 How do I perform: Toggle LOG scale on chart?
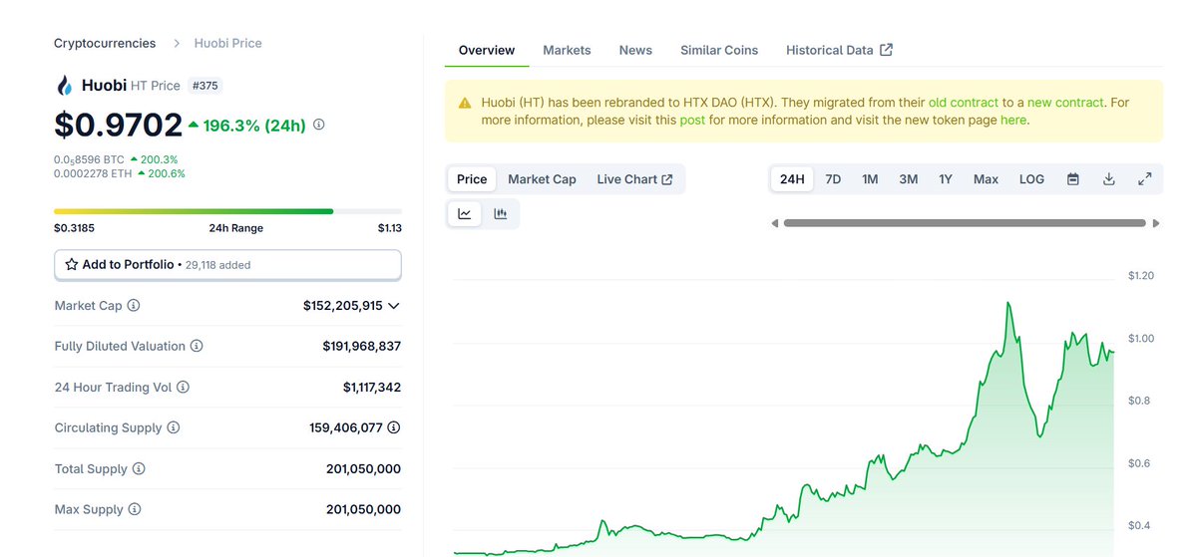pyautogui.click(x=1031, y=179)
